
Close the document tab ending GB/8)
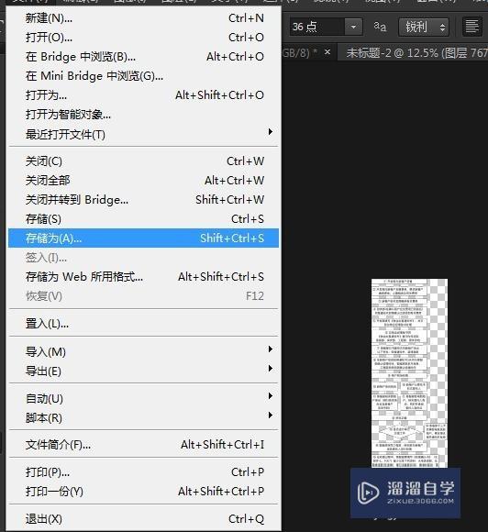tap(327, 52)
